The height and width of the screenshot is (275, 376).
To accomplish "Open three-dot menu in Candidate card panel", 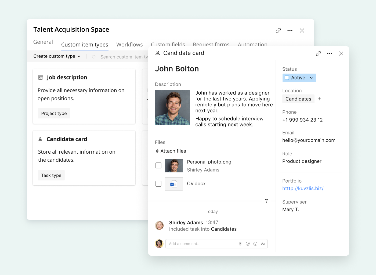I will [330, 53].
